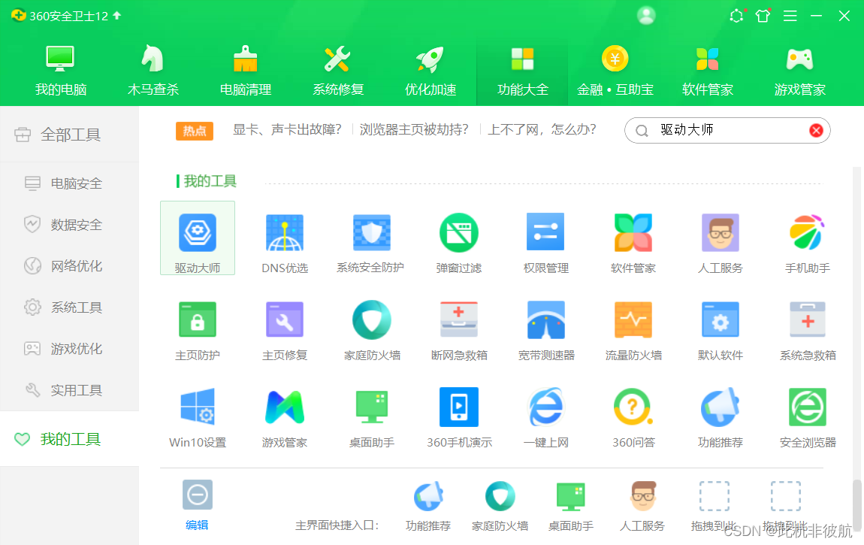Open 功能推荐 quick entry shortcut

pyautogui.click(x=428, y=506)
